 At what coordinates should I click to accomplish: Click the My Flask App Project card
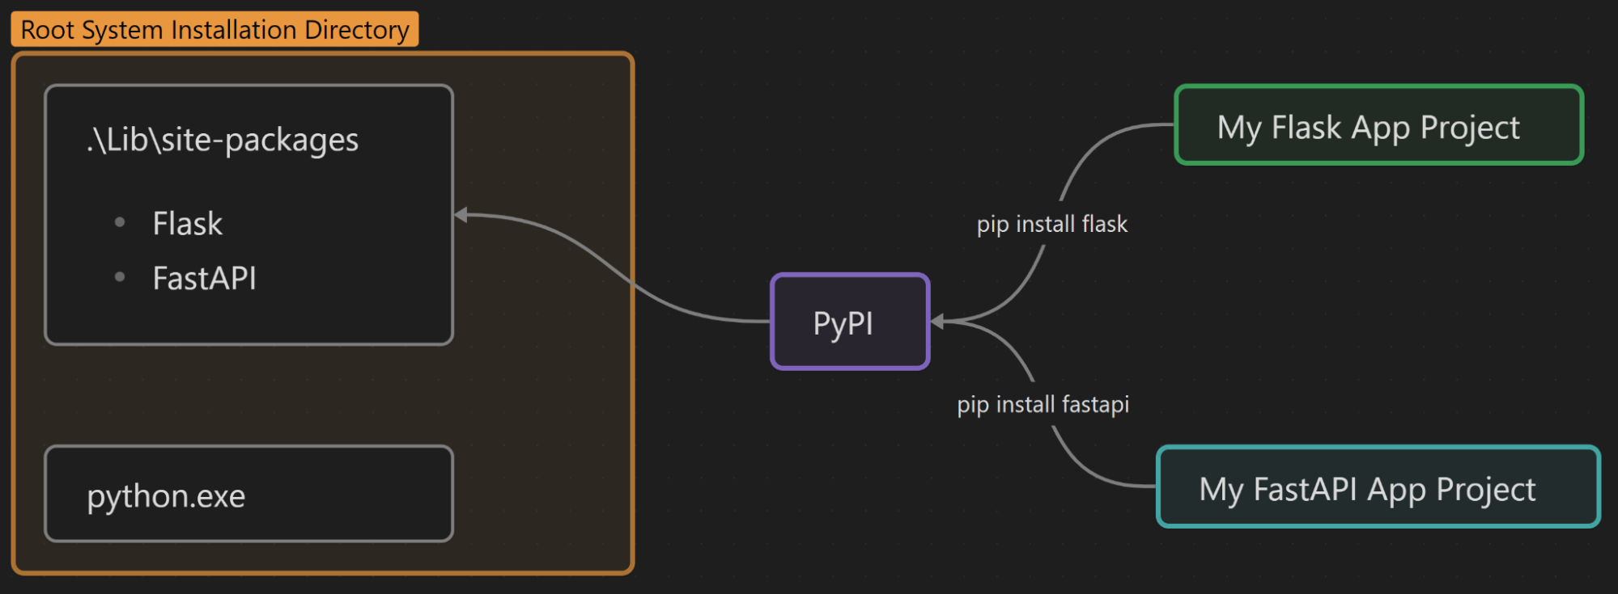(1378, 125)
